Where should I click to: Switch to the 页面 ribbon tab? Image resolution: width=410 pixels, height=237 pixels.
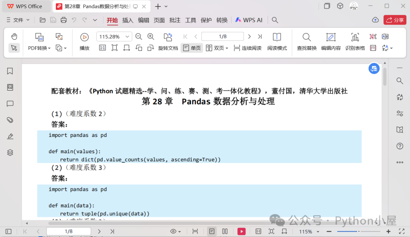[159, 20]
